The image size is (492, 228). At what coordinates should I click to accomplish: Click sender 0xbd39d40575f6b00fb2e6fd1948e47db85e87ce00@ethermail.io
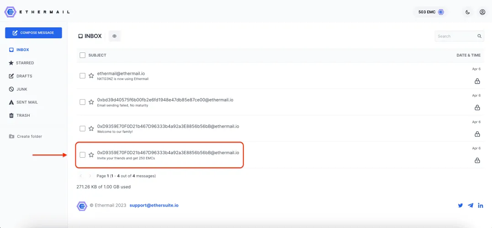[165, 100]
